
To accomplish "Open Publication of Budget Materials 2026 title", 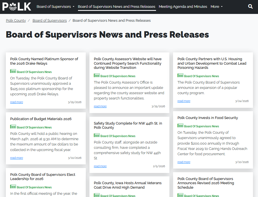I will [41, 119].
